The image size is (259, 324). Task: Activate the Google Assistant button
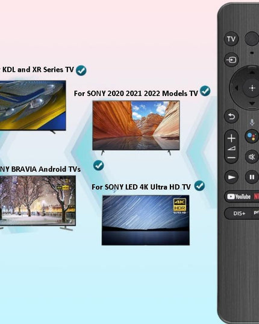pos(252,136)
